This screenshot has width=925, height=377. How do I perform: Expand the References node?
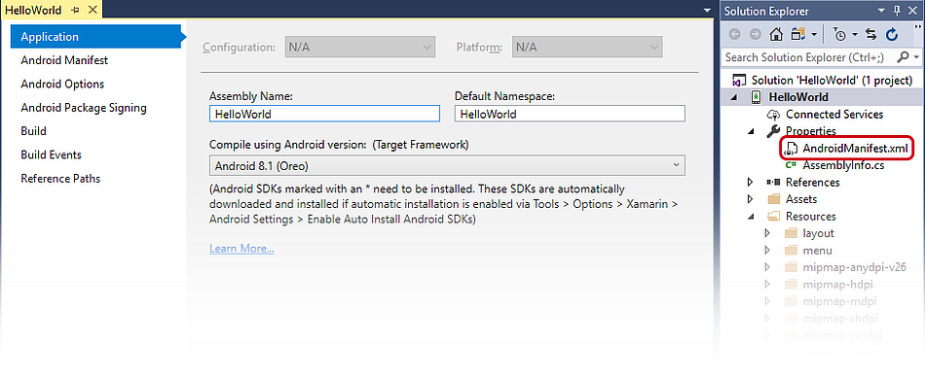(x=751, y=182)
